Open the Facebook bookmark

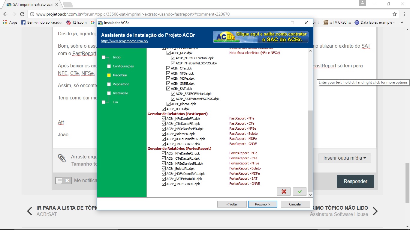coord(41,22)
